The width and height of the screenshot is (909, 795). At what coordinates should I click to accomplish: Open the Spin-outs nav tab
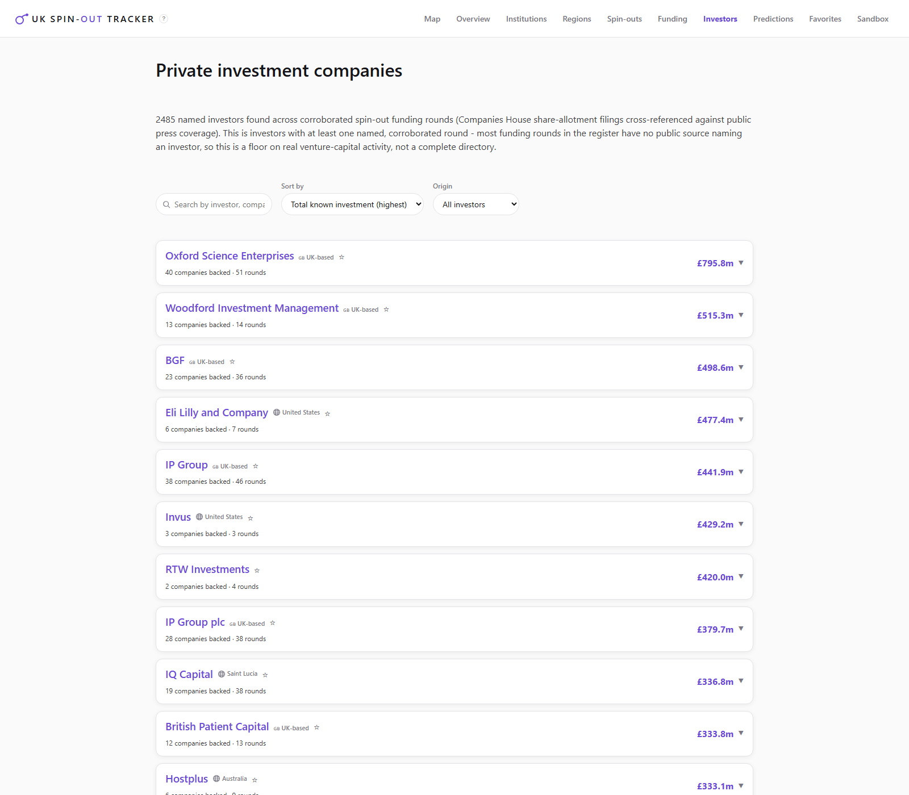[x=624, y=19]
